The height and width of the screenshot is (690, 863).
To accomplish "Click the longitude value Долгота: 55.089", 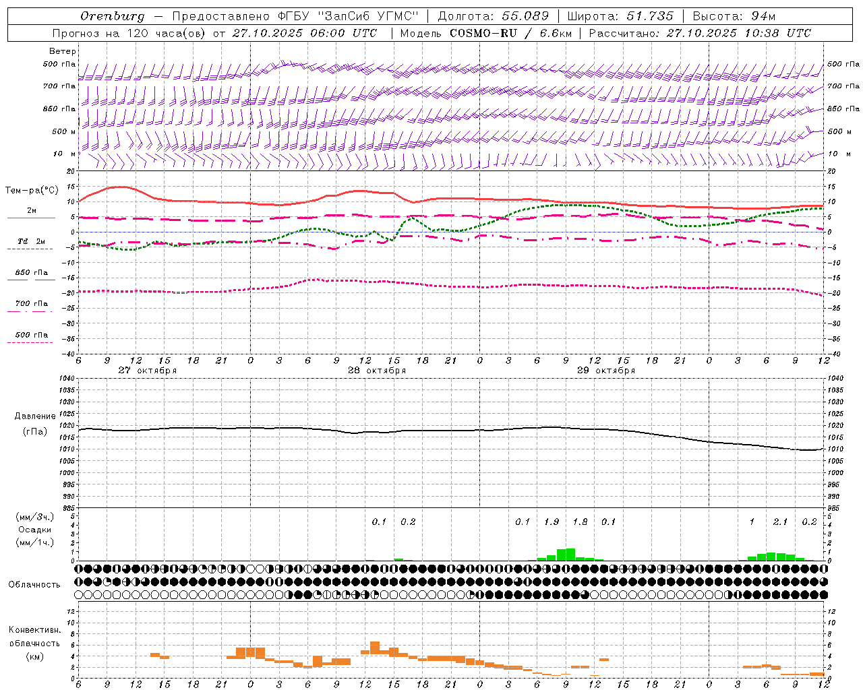I will pyautogui.click(x=494, y=16).
